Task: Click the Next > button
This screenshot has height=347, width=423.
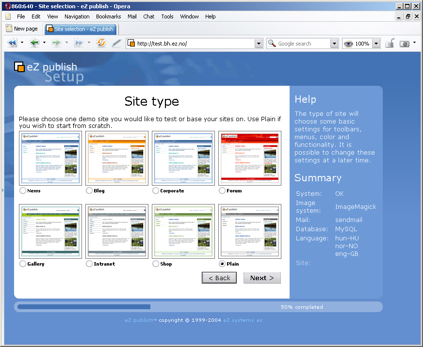Action: coord(262,278)
